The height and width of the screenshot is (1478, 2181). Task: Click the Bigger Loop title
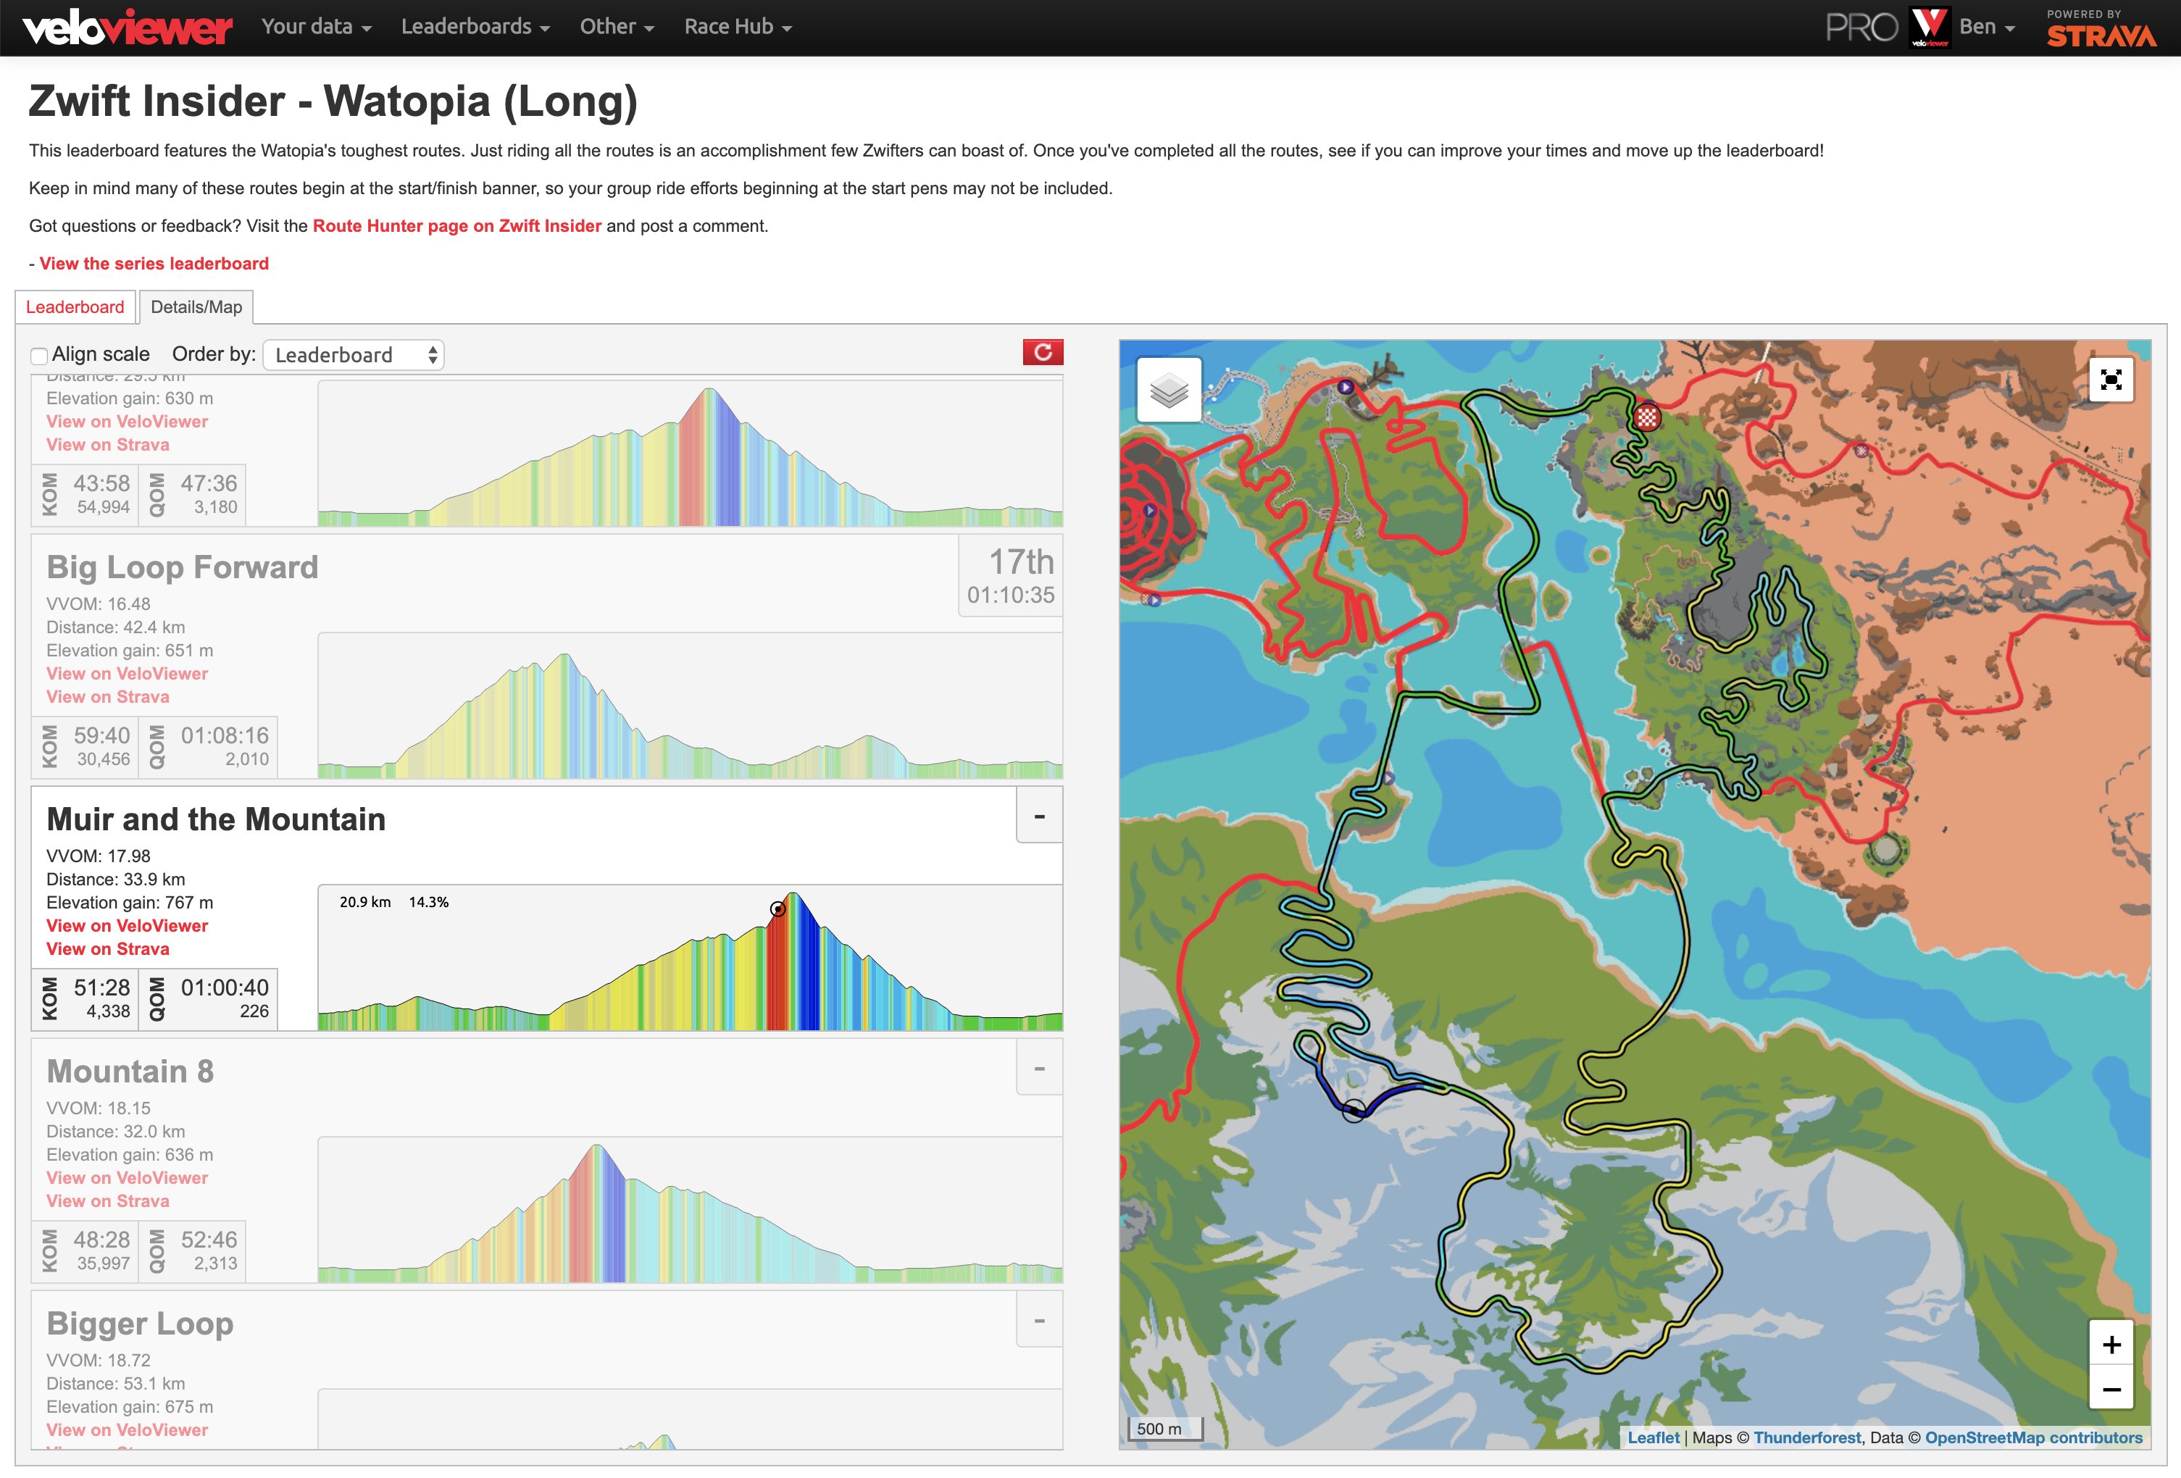tap(140, 1324)
